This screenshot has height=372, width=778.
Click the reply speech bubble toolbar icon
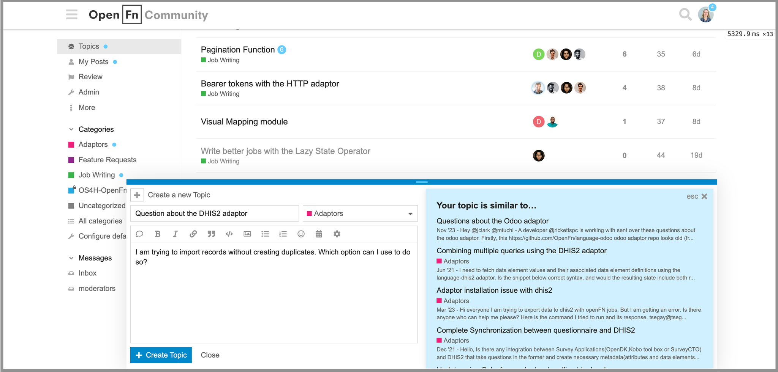(139, 234)
